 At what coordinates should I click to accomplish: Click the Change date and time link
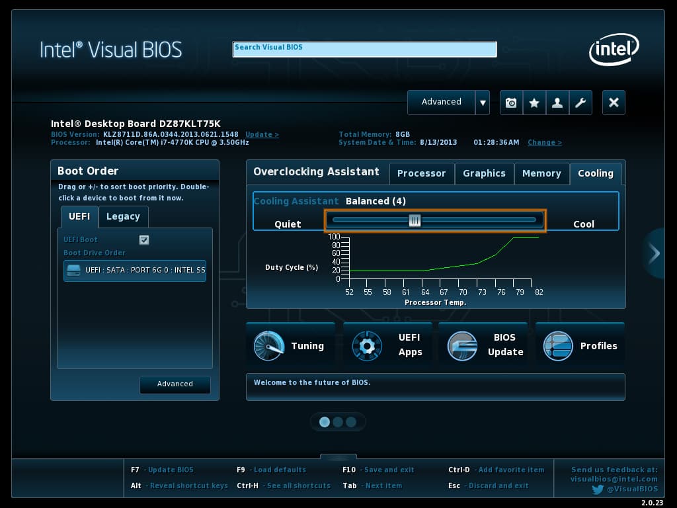coord(545,143)
